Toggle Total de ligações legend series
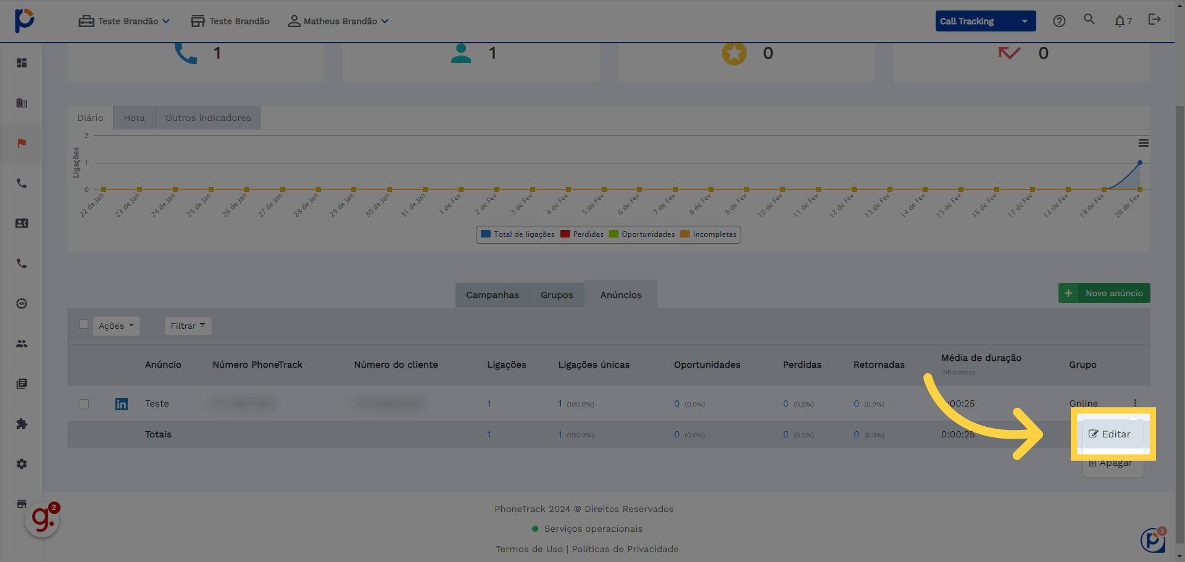The image size is (1185, 562). 518,234
